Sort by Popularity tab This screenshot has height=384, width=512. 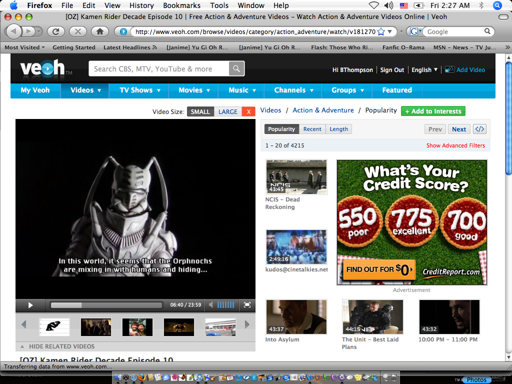(281, 129)
